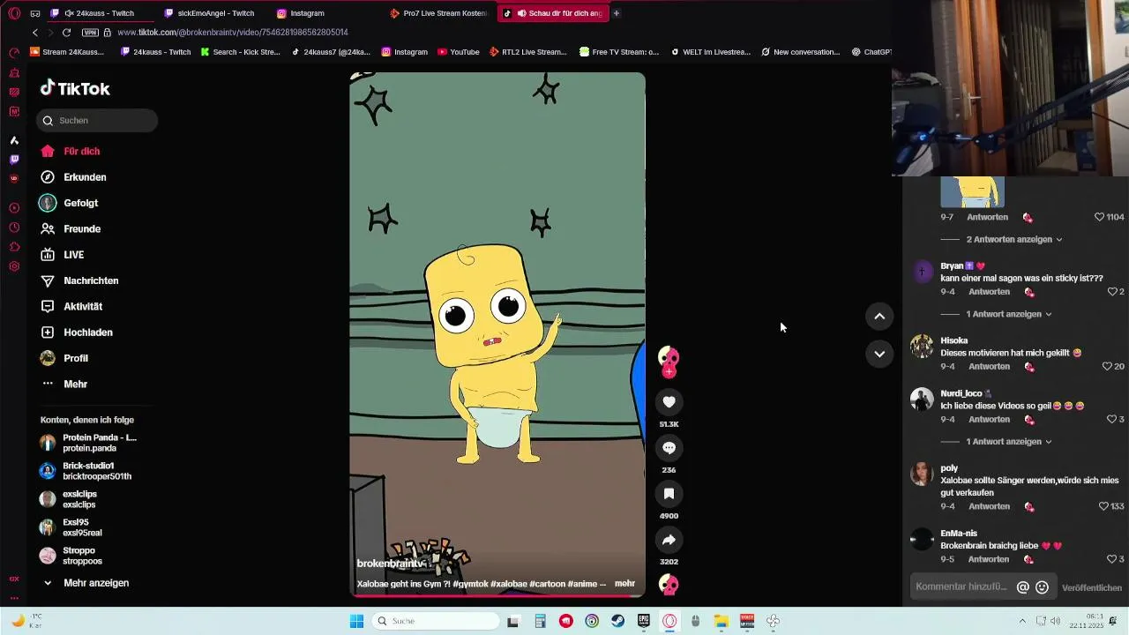Click Veröffentlichen to post comment
1129x635 pixels.
pyautogui.click(x=1092, y=587)
